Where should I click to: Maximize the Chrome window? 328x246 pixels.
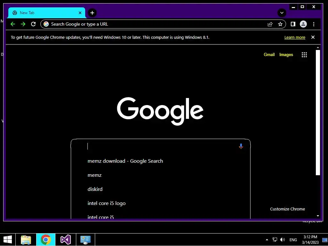tap(302, 7)
